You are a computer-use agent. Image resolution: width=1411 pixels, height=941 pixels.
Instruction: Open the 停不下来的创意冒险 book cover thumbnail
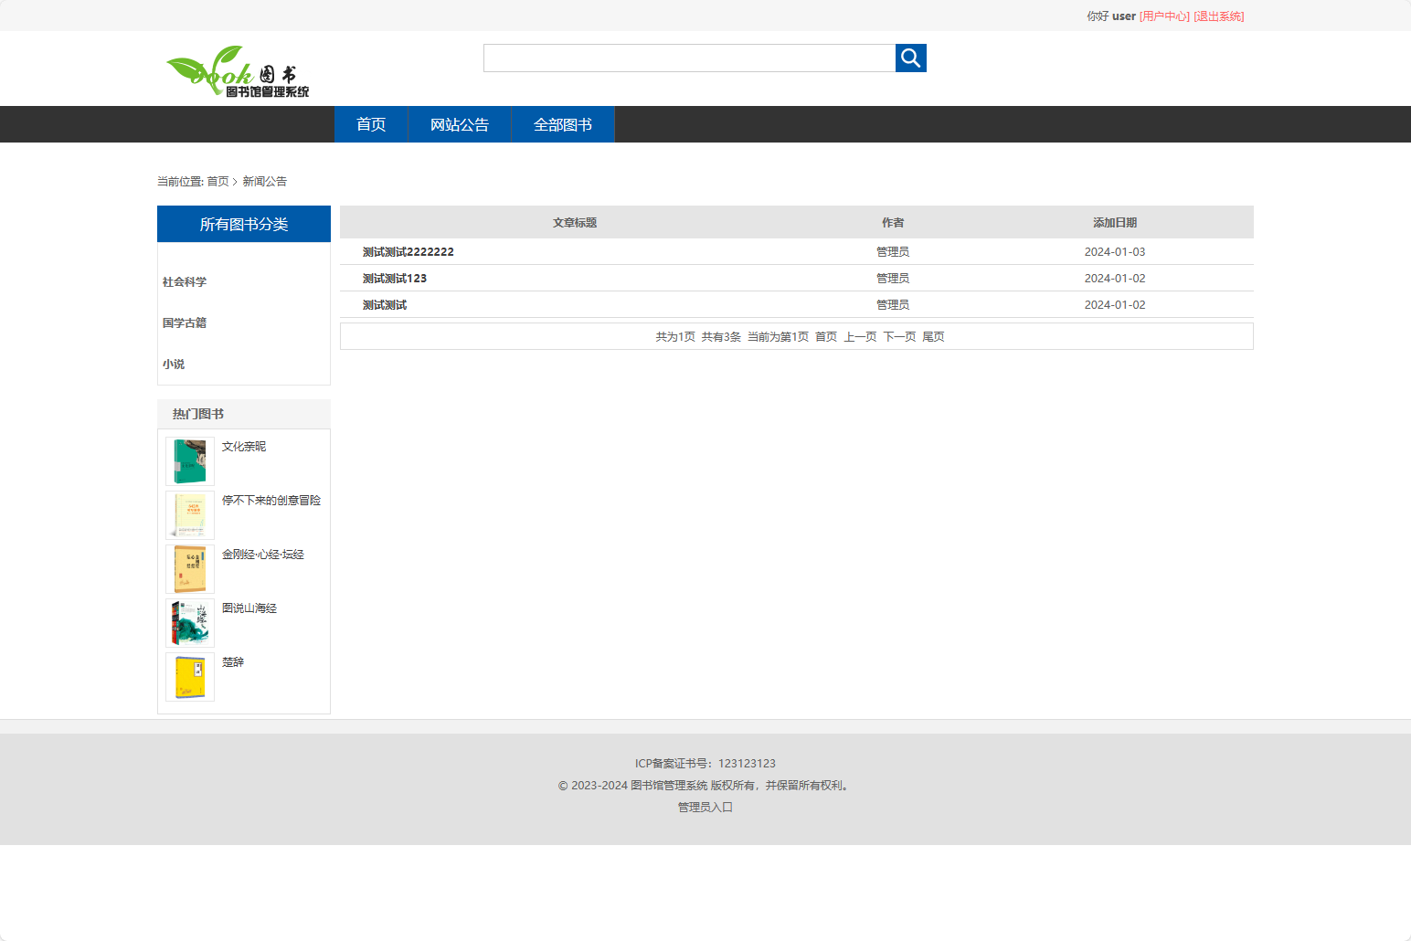(190, 515)
